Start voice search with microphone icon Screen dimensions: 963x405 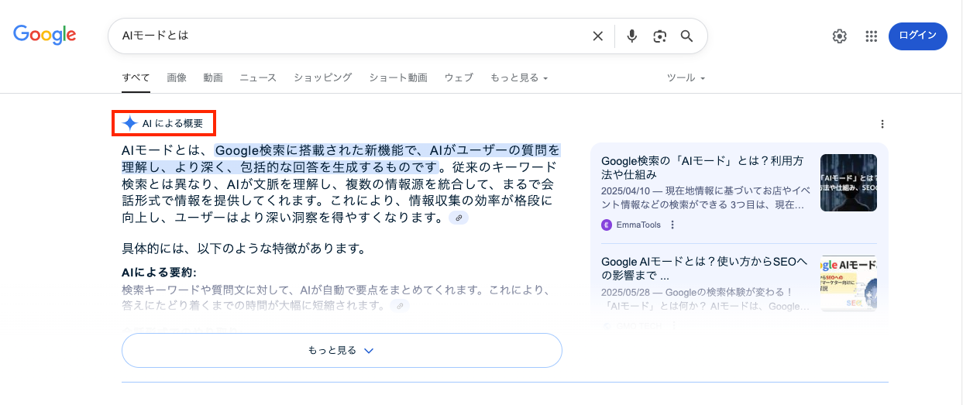tap(632, 36)
